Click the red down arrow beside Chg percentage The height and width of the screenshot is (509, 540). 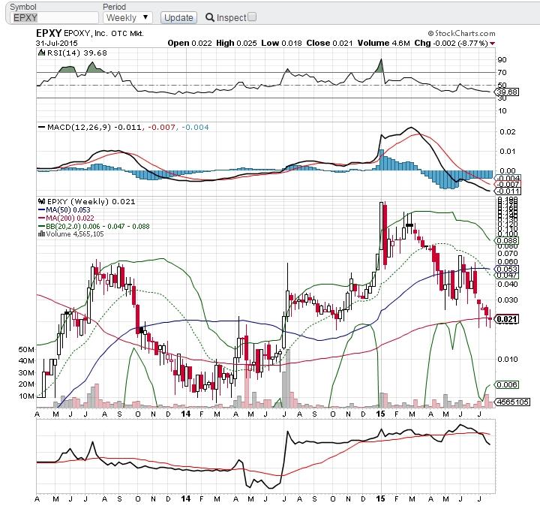[x=493, y=44]
